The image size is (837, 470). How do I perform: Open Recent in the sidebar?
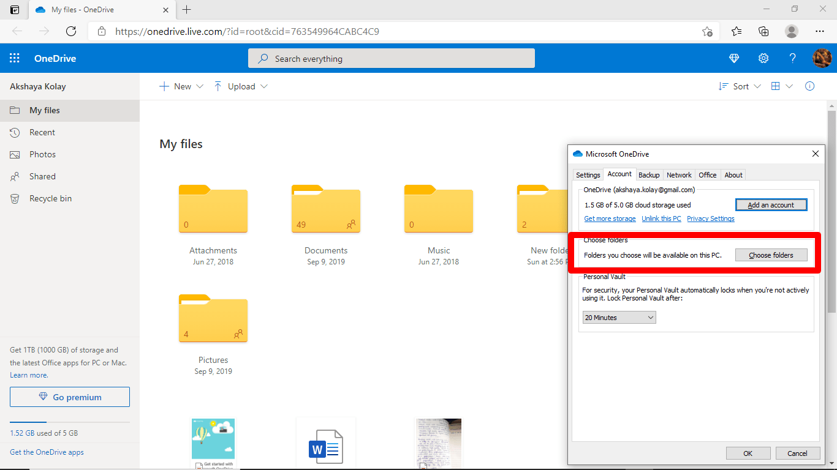pos(70,132)
